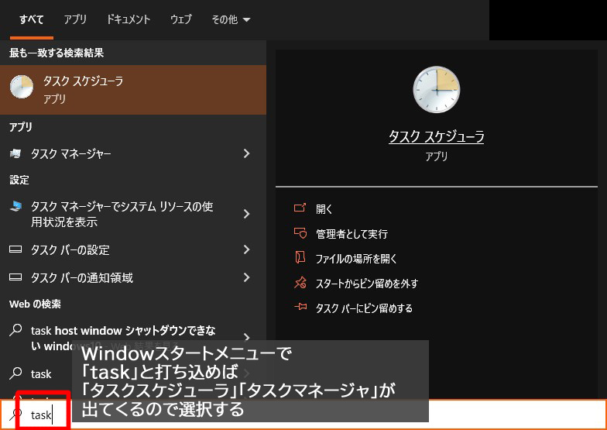Click search icon beside task host window

(x=15, y=330)
